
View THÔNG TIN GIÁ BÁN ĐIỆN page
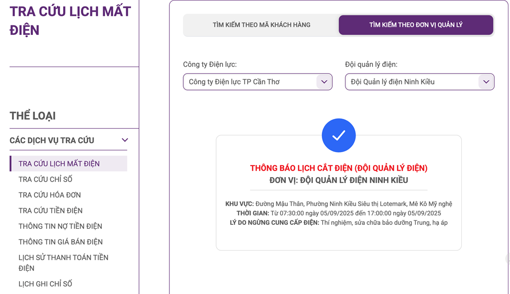[60, 242]
